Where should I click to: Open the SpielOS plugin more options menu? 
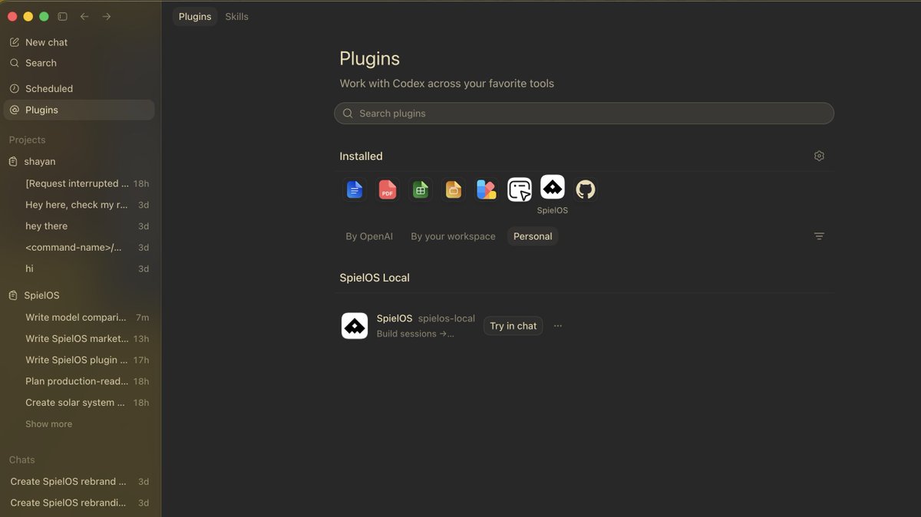point(558,326)
